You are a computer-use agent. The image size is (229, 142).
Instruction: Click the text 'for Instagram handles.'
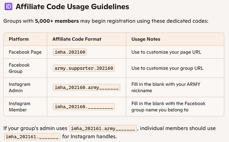coord(89,136)
